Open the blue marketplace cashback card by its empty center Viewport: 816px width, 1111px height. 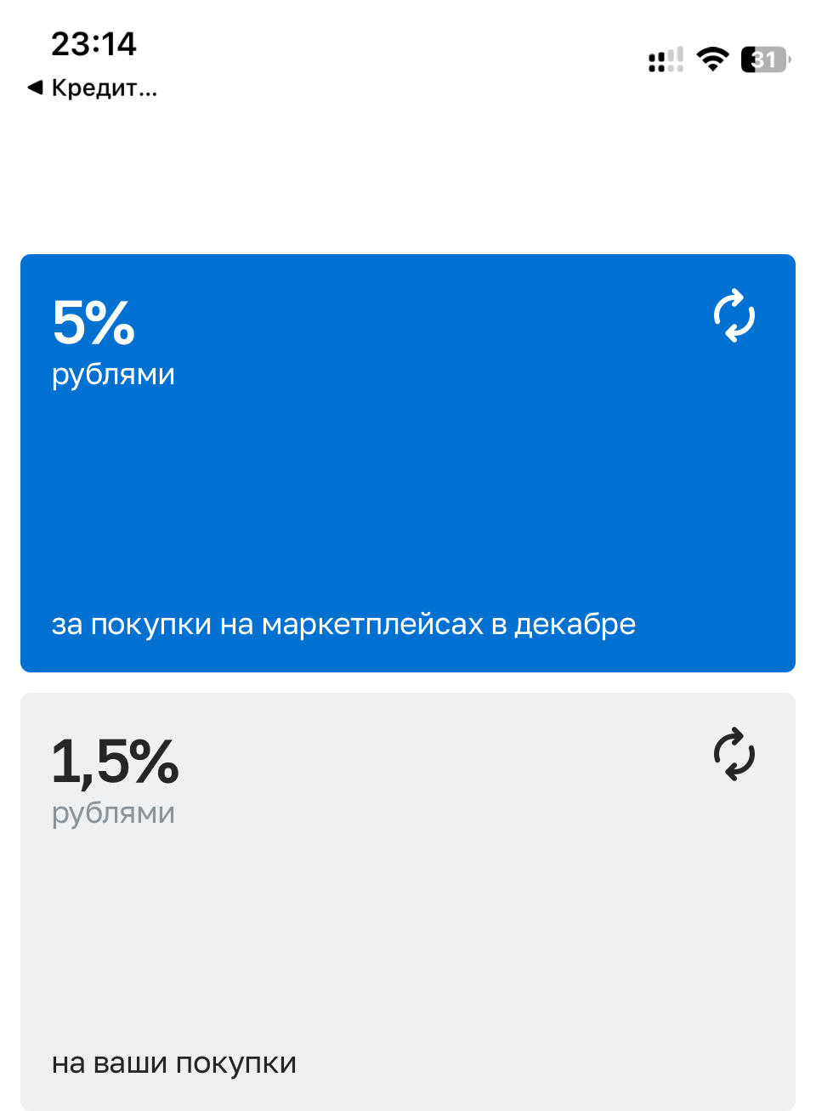[x=408, y=493]
